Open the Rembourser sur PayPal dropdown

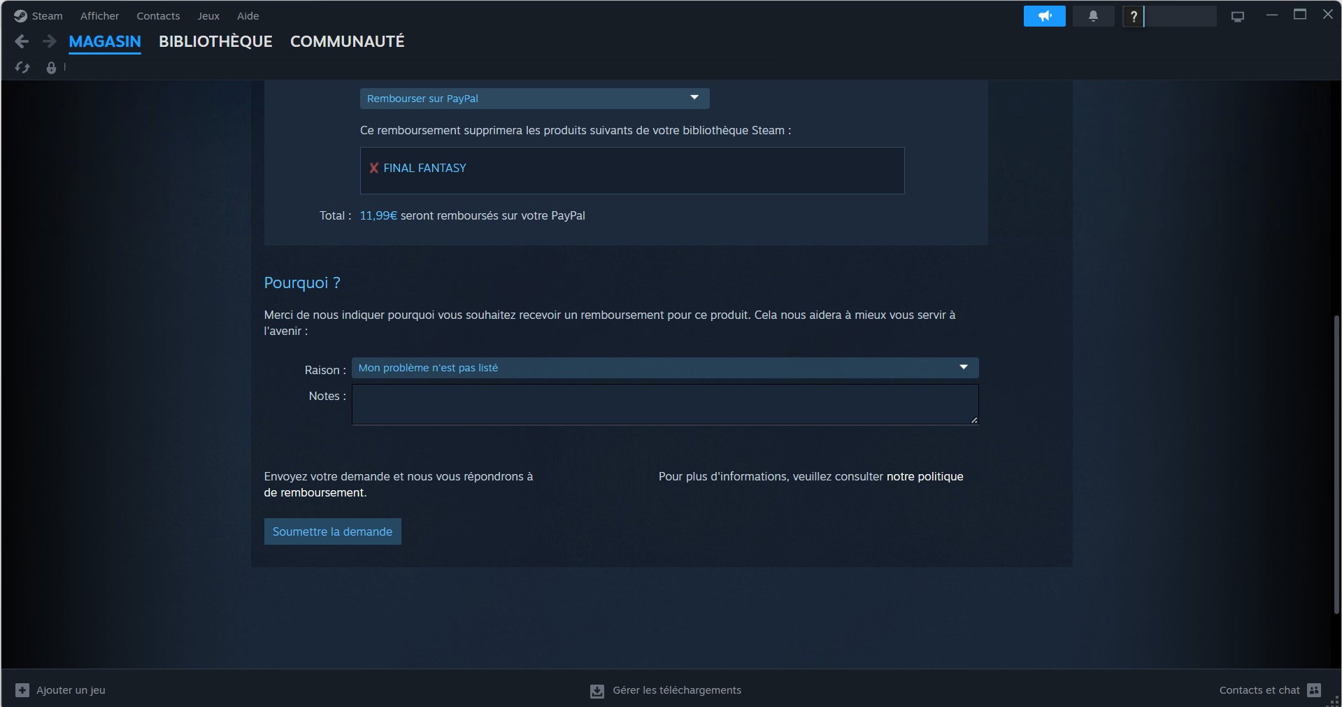point(534,98)
